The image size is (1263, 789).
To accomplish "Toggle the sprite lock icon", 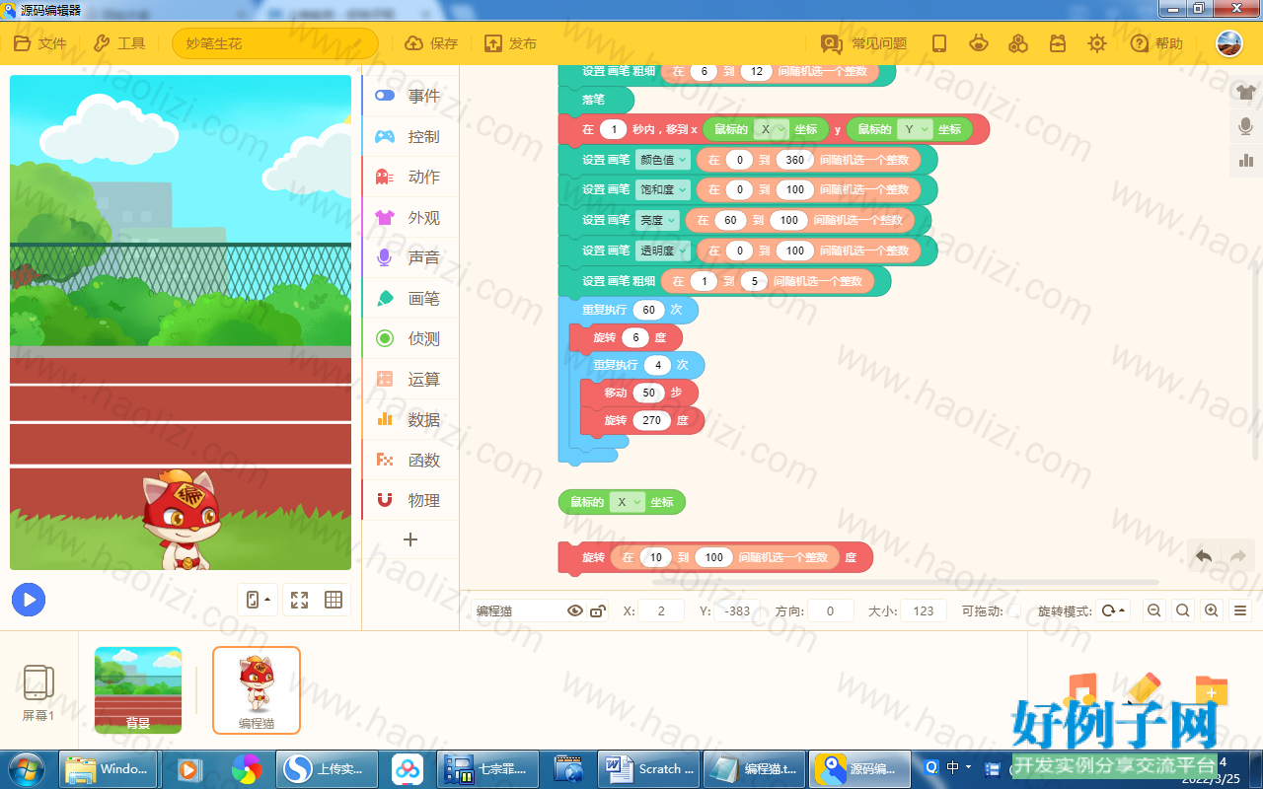I will point(598,610).
